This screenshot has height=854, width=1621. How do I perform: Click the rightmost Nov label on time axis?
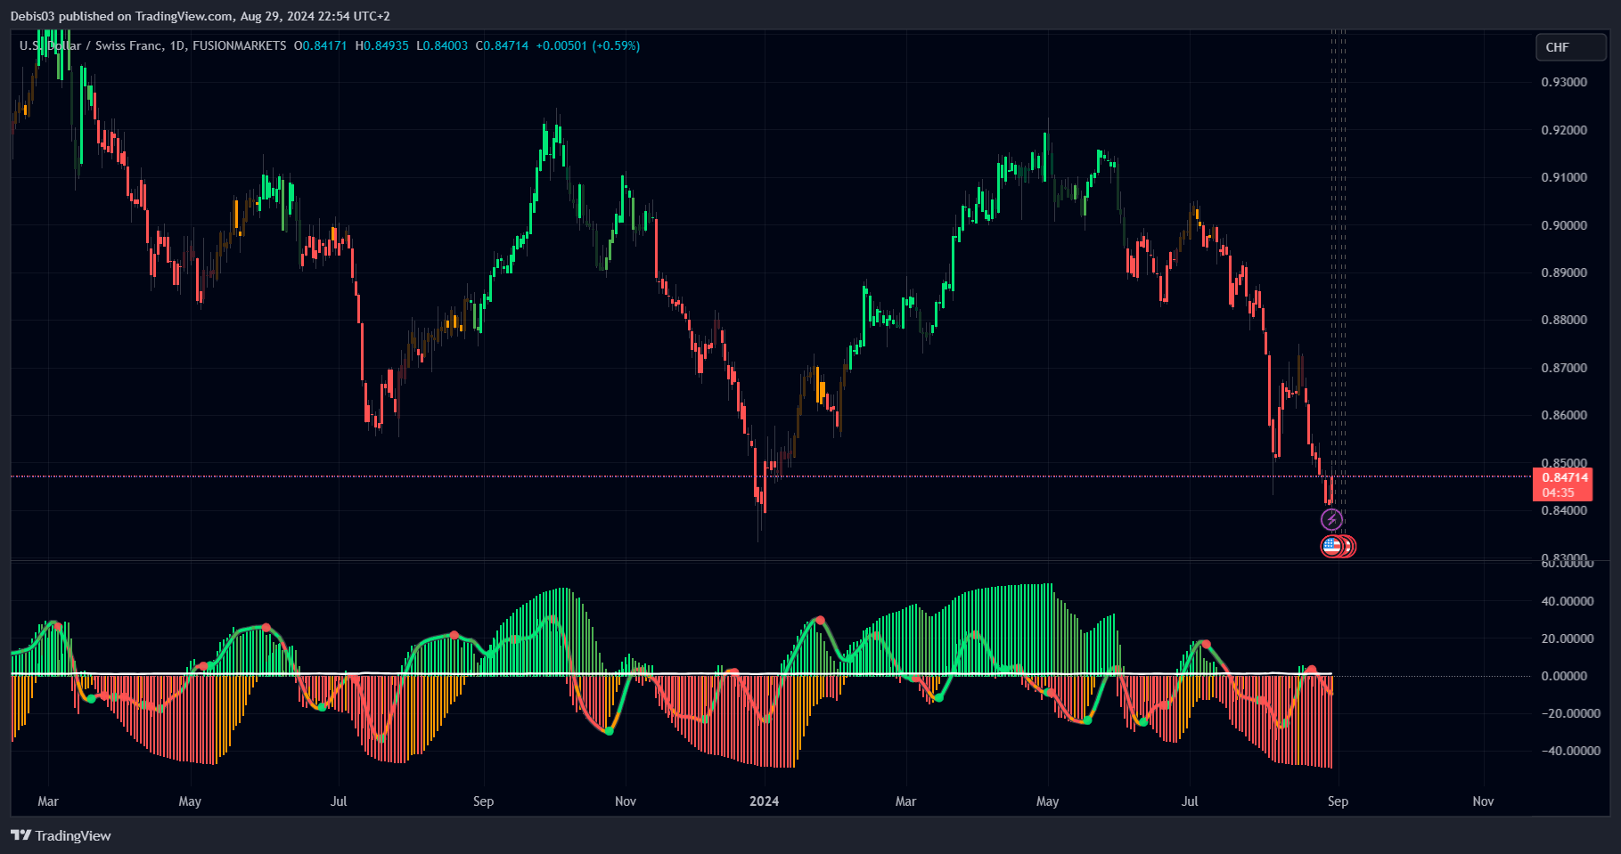click(x=1483, y=801)
